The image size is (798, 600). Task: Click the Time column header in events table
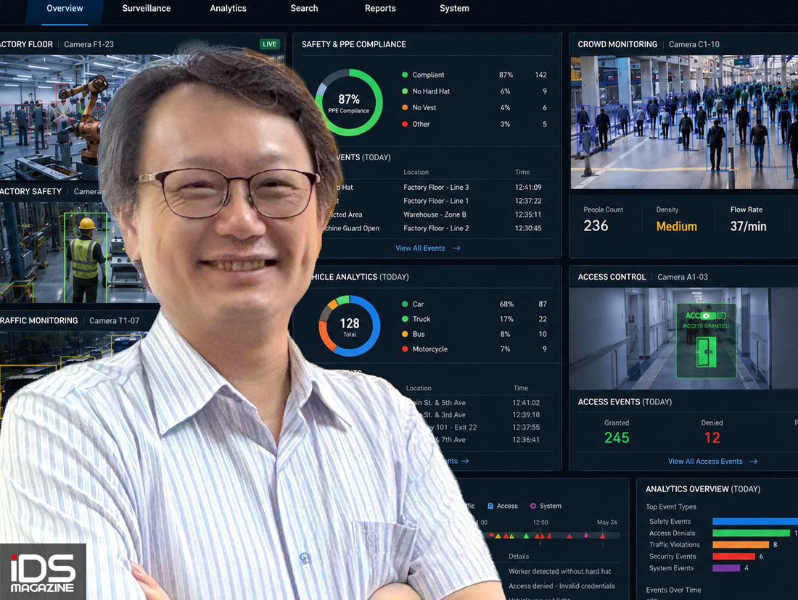point(522,172)
